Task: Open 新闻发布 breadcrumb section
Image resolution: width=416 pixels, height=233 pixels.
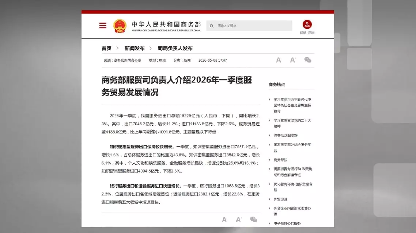Action: 135,48
